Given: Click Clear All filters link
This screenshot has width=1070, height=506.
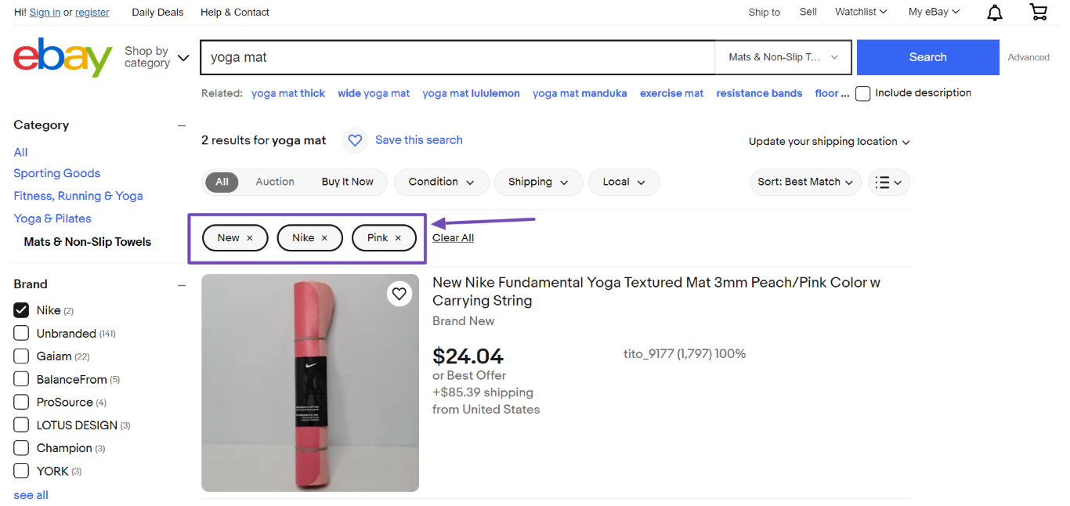Looking at the screenshot, I should tap(453, 238).
